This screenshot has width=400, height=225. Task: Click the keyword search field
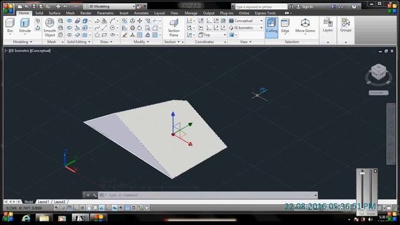click(261, 7)
